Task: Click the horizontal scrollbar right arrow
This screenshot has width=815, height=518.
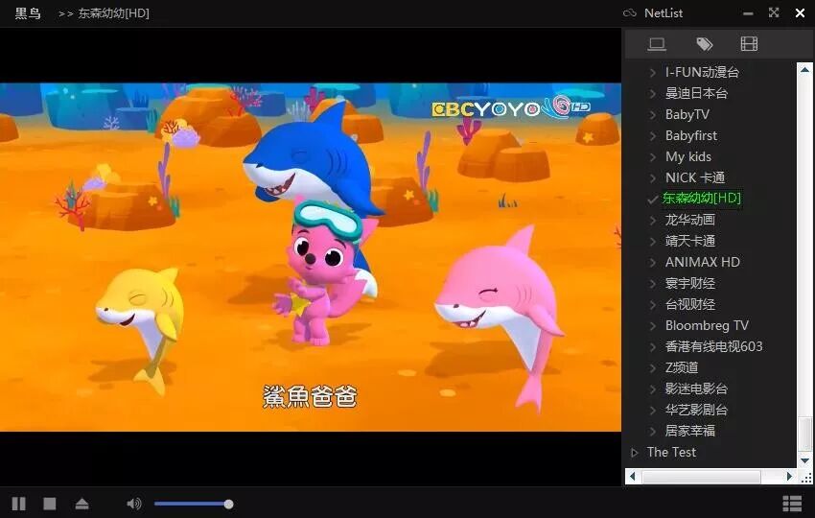Action: click(x=789, y=477)
